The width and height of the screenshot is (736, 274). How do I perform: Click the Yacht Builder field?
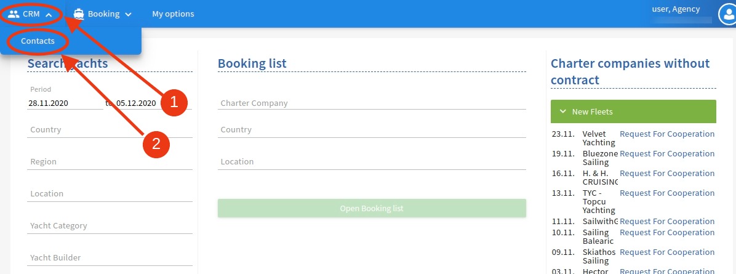pyautogui.click(x=110, y=257)
